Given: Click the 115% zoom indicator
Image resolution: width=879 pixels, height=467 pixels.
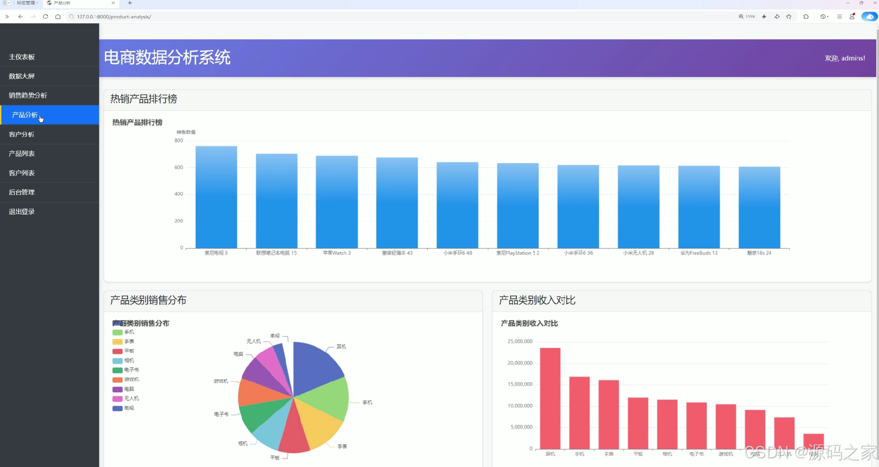Looking at the screenshot, I should pos(747,16).
